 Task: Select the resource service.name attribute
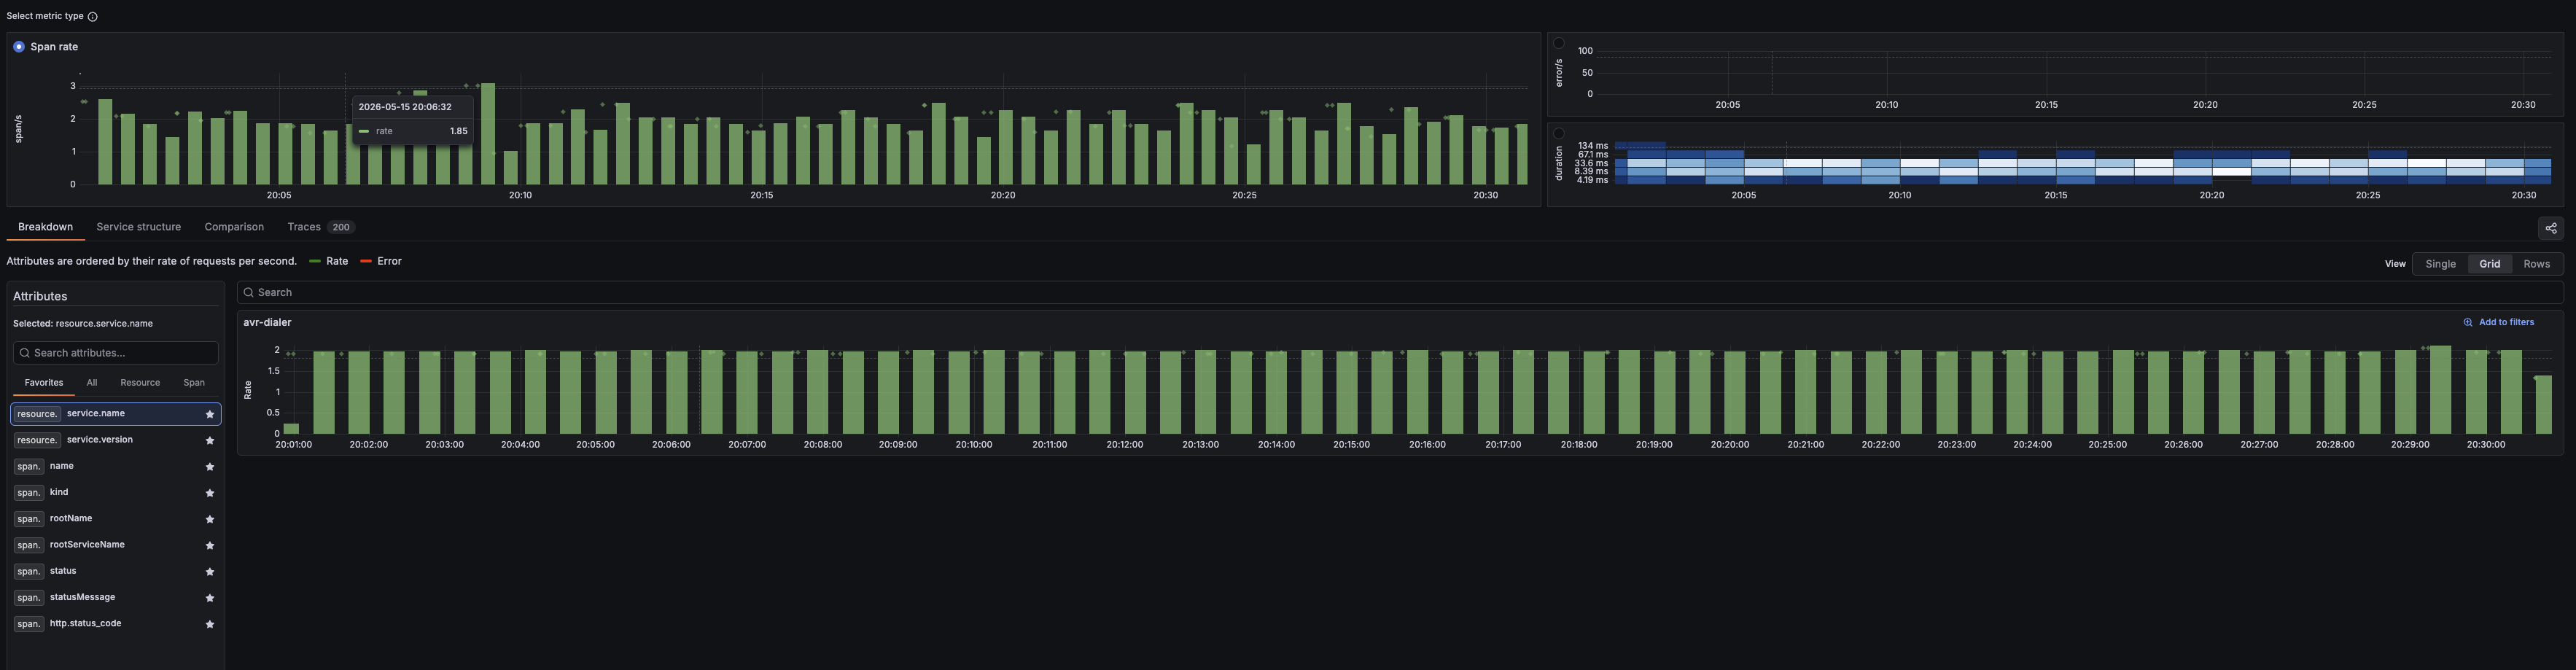116,414
